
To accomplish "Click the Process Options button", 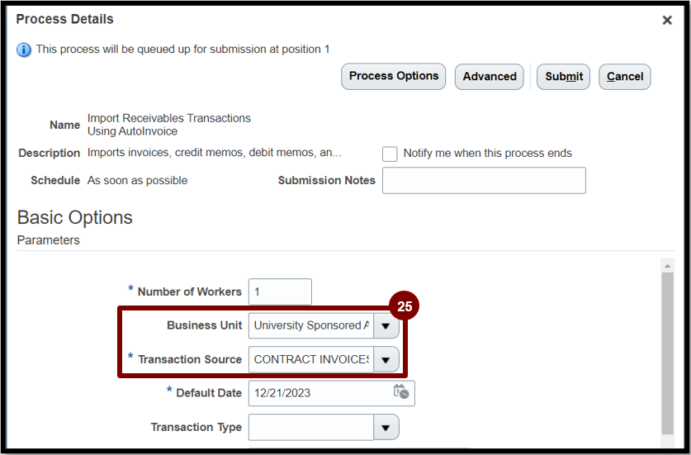I will click(x=394, y=76).
